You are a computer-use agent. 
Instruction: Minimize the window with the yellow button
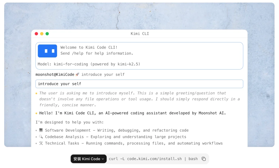point(42,34)
